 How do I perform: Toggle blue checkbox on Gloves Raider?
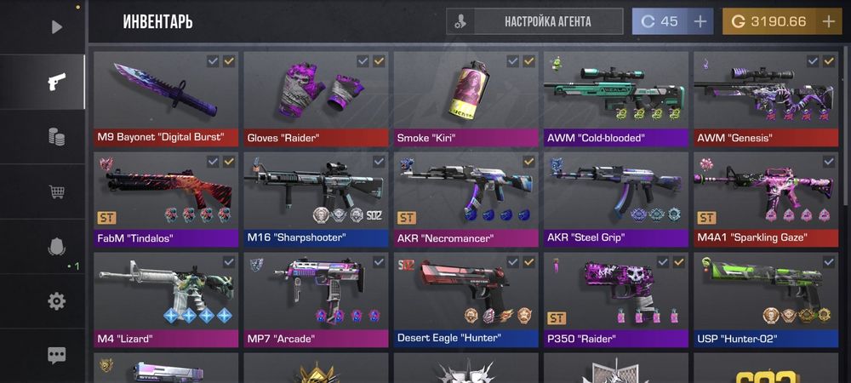[x=363, y=61]
